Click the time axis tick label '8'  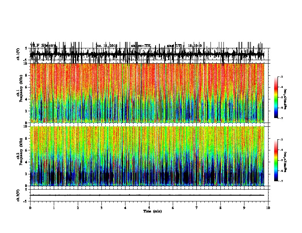click(x=220, y=208)
